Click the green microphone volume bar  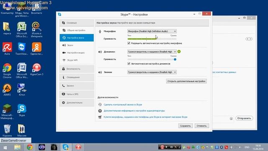click(x=142, y=39)
